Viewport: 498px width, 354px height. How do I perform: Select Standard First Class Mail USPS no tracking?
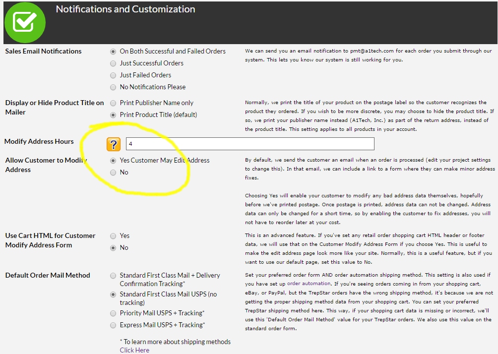click(x=113, y=295)
